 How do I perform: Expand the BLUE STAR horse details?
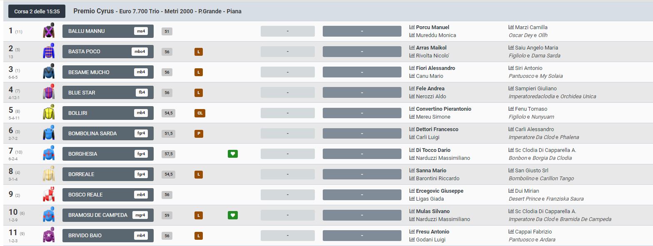pos(108,92)
